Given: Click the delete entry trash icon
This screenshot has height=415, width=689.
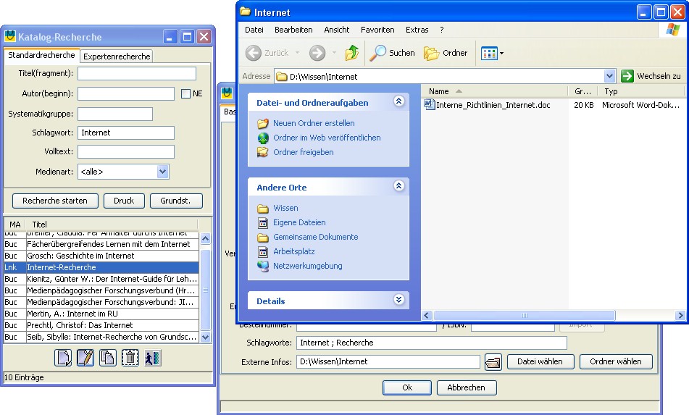Looking at the screenshot, I should pos(130,358).
